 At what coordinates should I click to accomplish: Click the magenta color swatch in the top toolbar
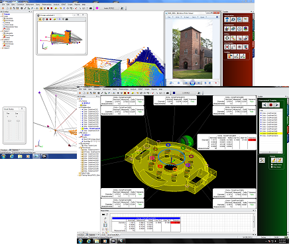pyautogui.click(x=97, y=8)
